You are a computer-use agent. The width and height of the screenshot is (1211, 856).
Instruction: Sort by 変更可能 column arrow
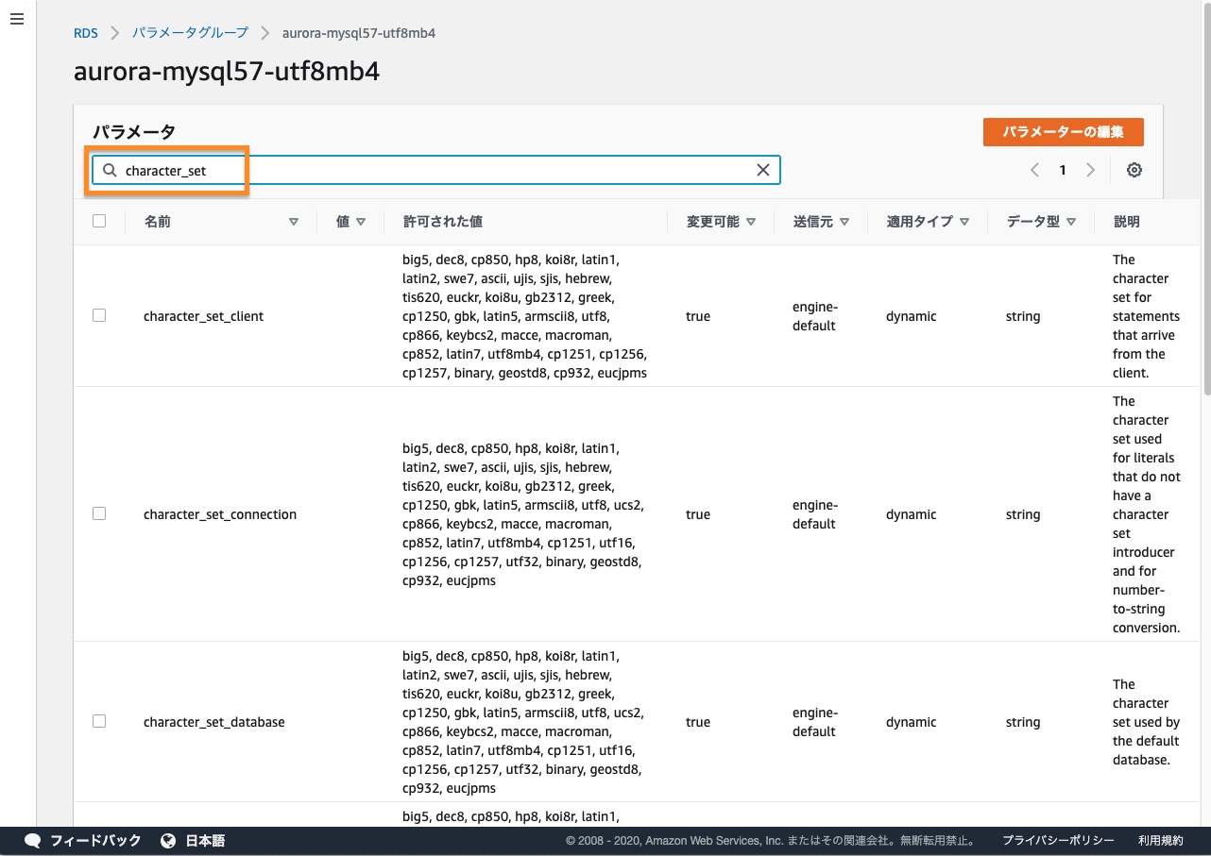tap(751, 222)
